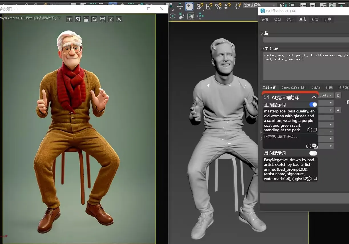
Task: Click the dashed-circle selection icon in the second toolbar row
Action: [173, 16]
